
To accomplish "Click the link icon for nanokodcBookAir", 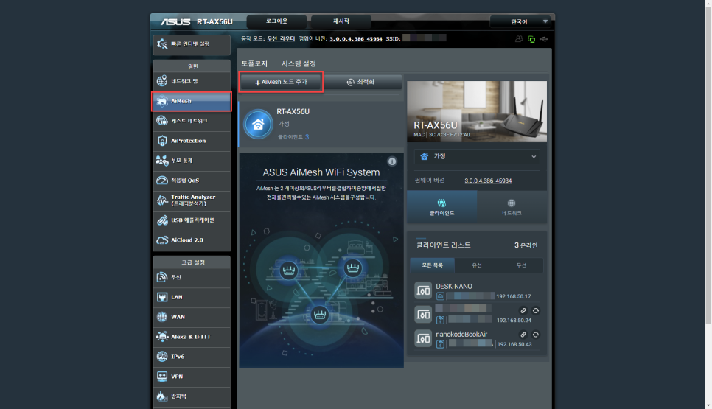I will tap(523, 335).
